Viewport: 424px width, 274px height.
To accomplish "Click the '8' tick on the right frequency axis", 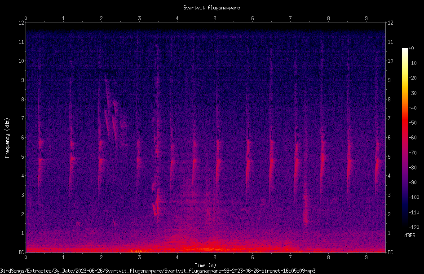I will coord(389,100).
